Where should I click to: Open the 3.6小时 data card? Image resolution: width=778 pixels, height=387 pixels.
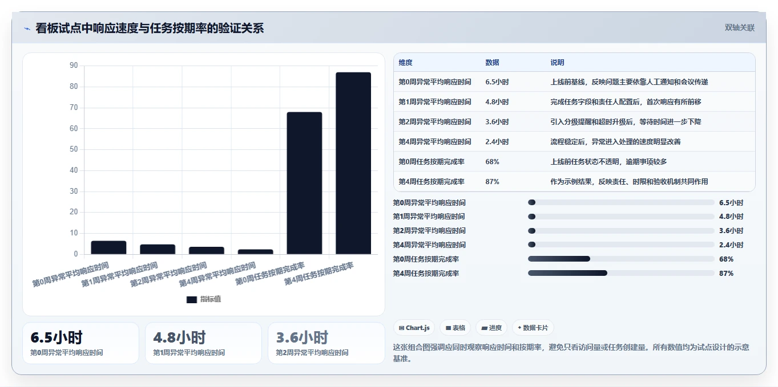point(326,343)
